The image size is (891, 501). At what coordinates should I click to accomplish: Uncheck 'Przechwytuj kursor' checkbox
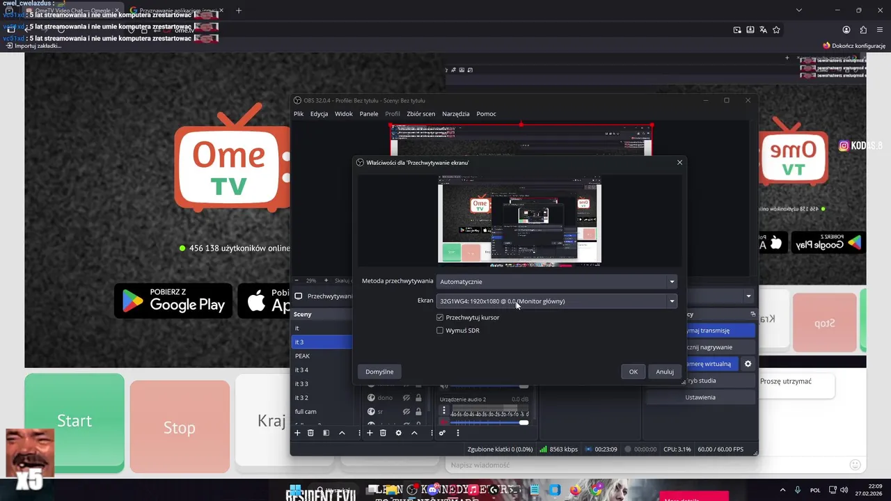(x=440, y=317)
